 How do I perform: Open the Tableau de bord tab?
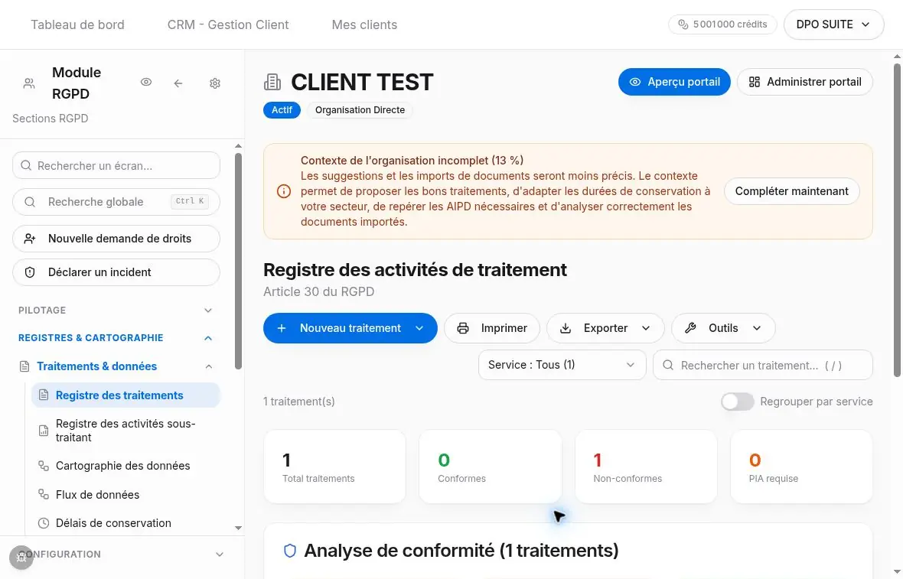coord(78,24)
